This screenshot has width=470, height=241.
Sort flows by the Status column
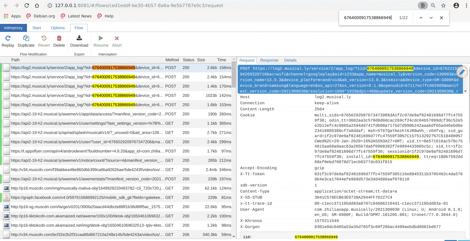coord(188,60)
